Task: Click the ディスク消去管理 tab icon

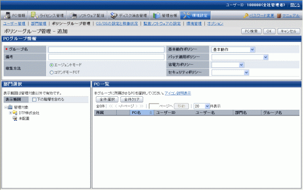Action: [114, 16]
